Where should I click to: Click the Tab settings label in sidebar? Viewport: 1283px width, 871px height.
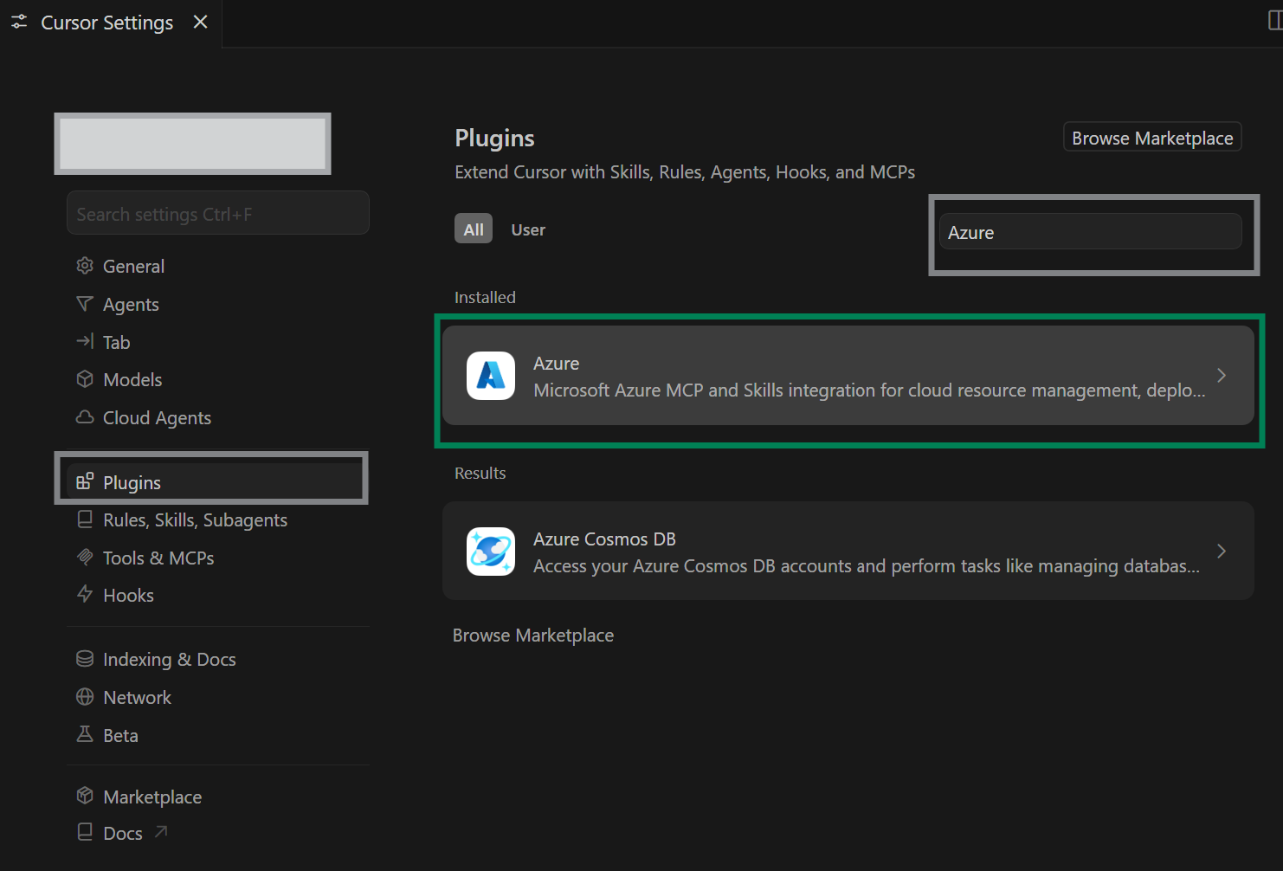point(117,343)
